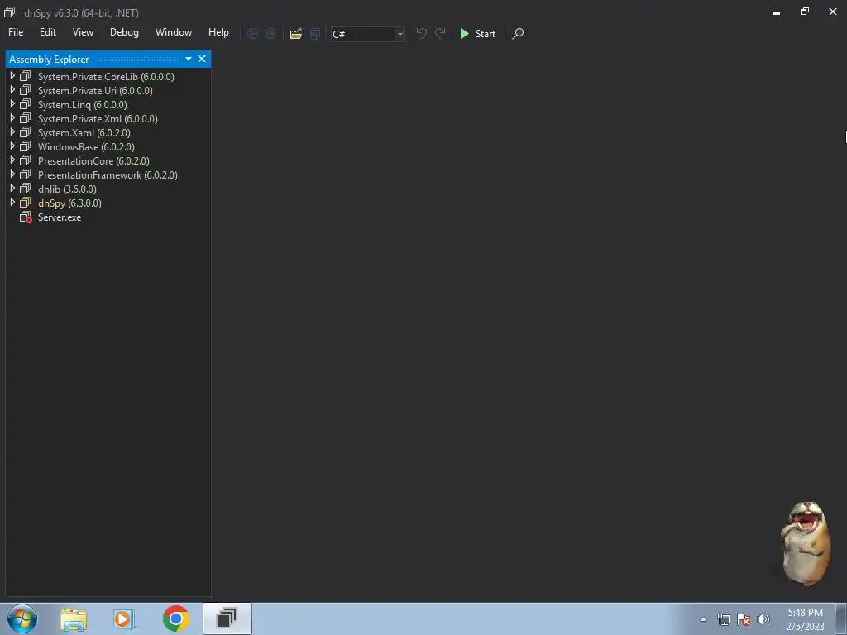Open the File menu

(16, 32)
